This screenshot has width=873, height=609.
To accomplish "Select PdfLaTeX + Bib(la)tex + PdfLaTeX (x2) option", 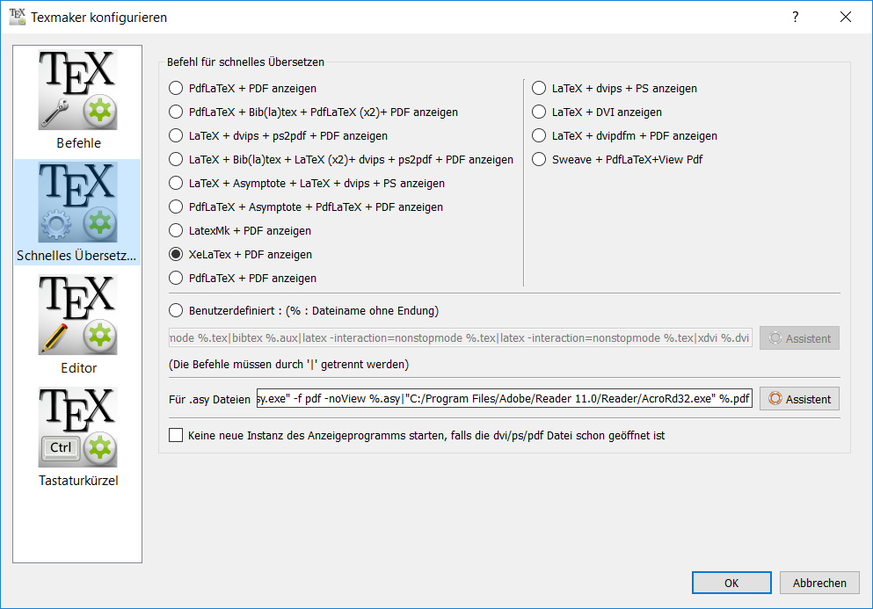I will (x=176, y=112).
